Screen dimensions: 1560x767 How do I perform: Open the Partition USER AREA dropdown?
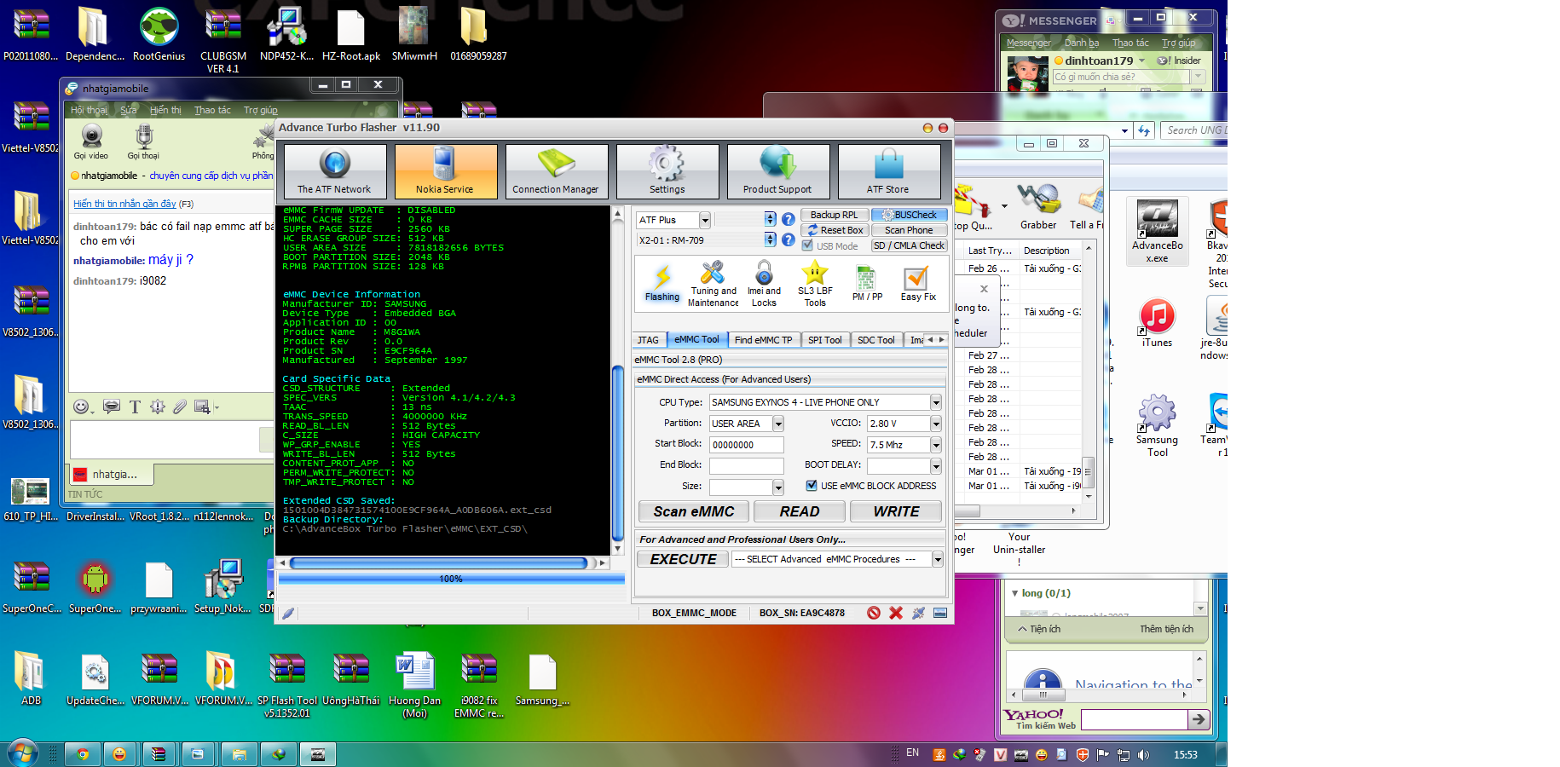[x=778, y=424]
